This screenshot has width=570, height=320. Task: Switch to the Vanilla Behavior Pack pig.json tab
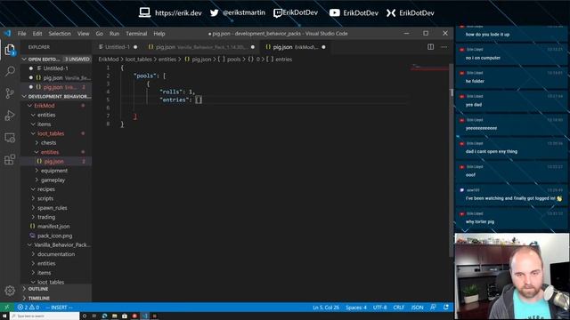pyautogui.click(x=201, y=47)
